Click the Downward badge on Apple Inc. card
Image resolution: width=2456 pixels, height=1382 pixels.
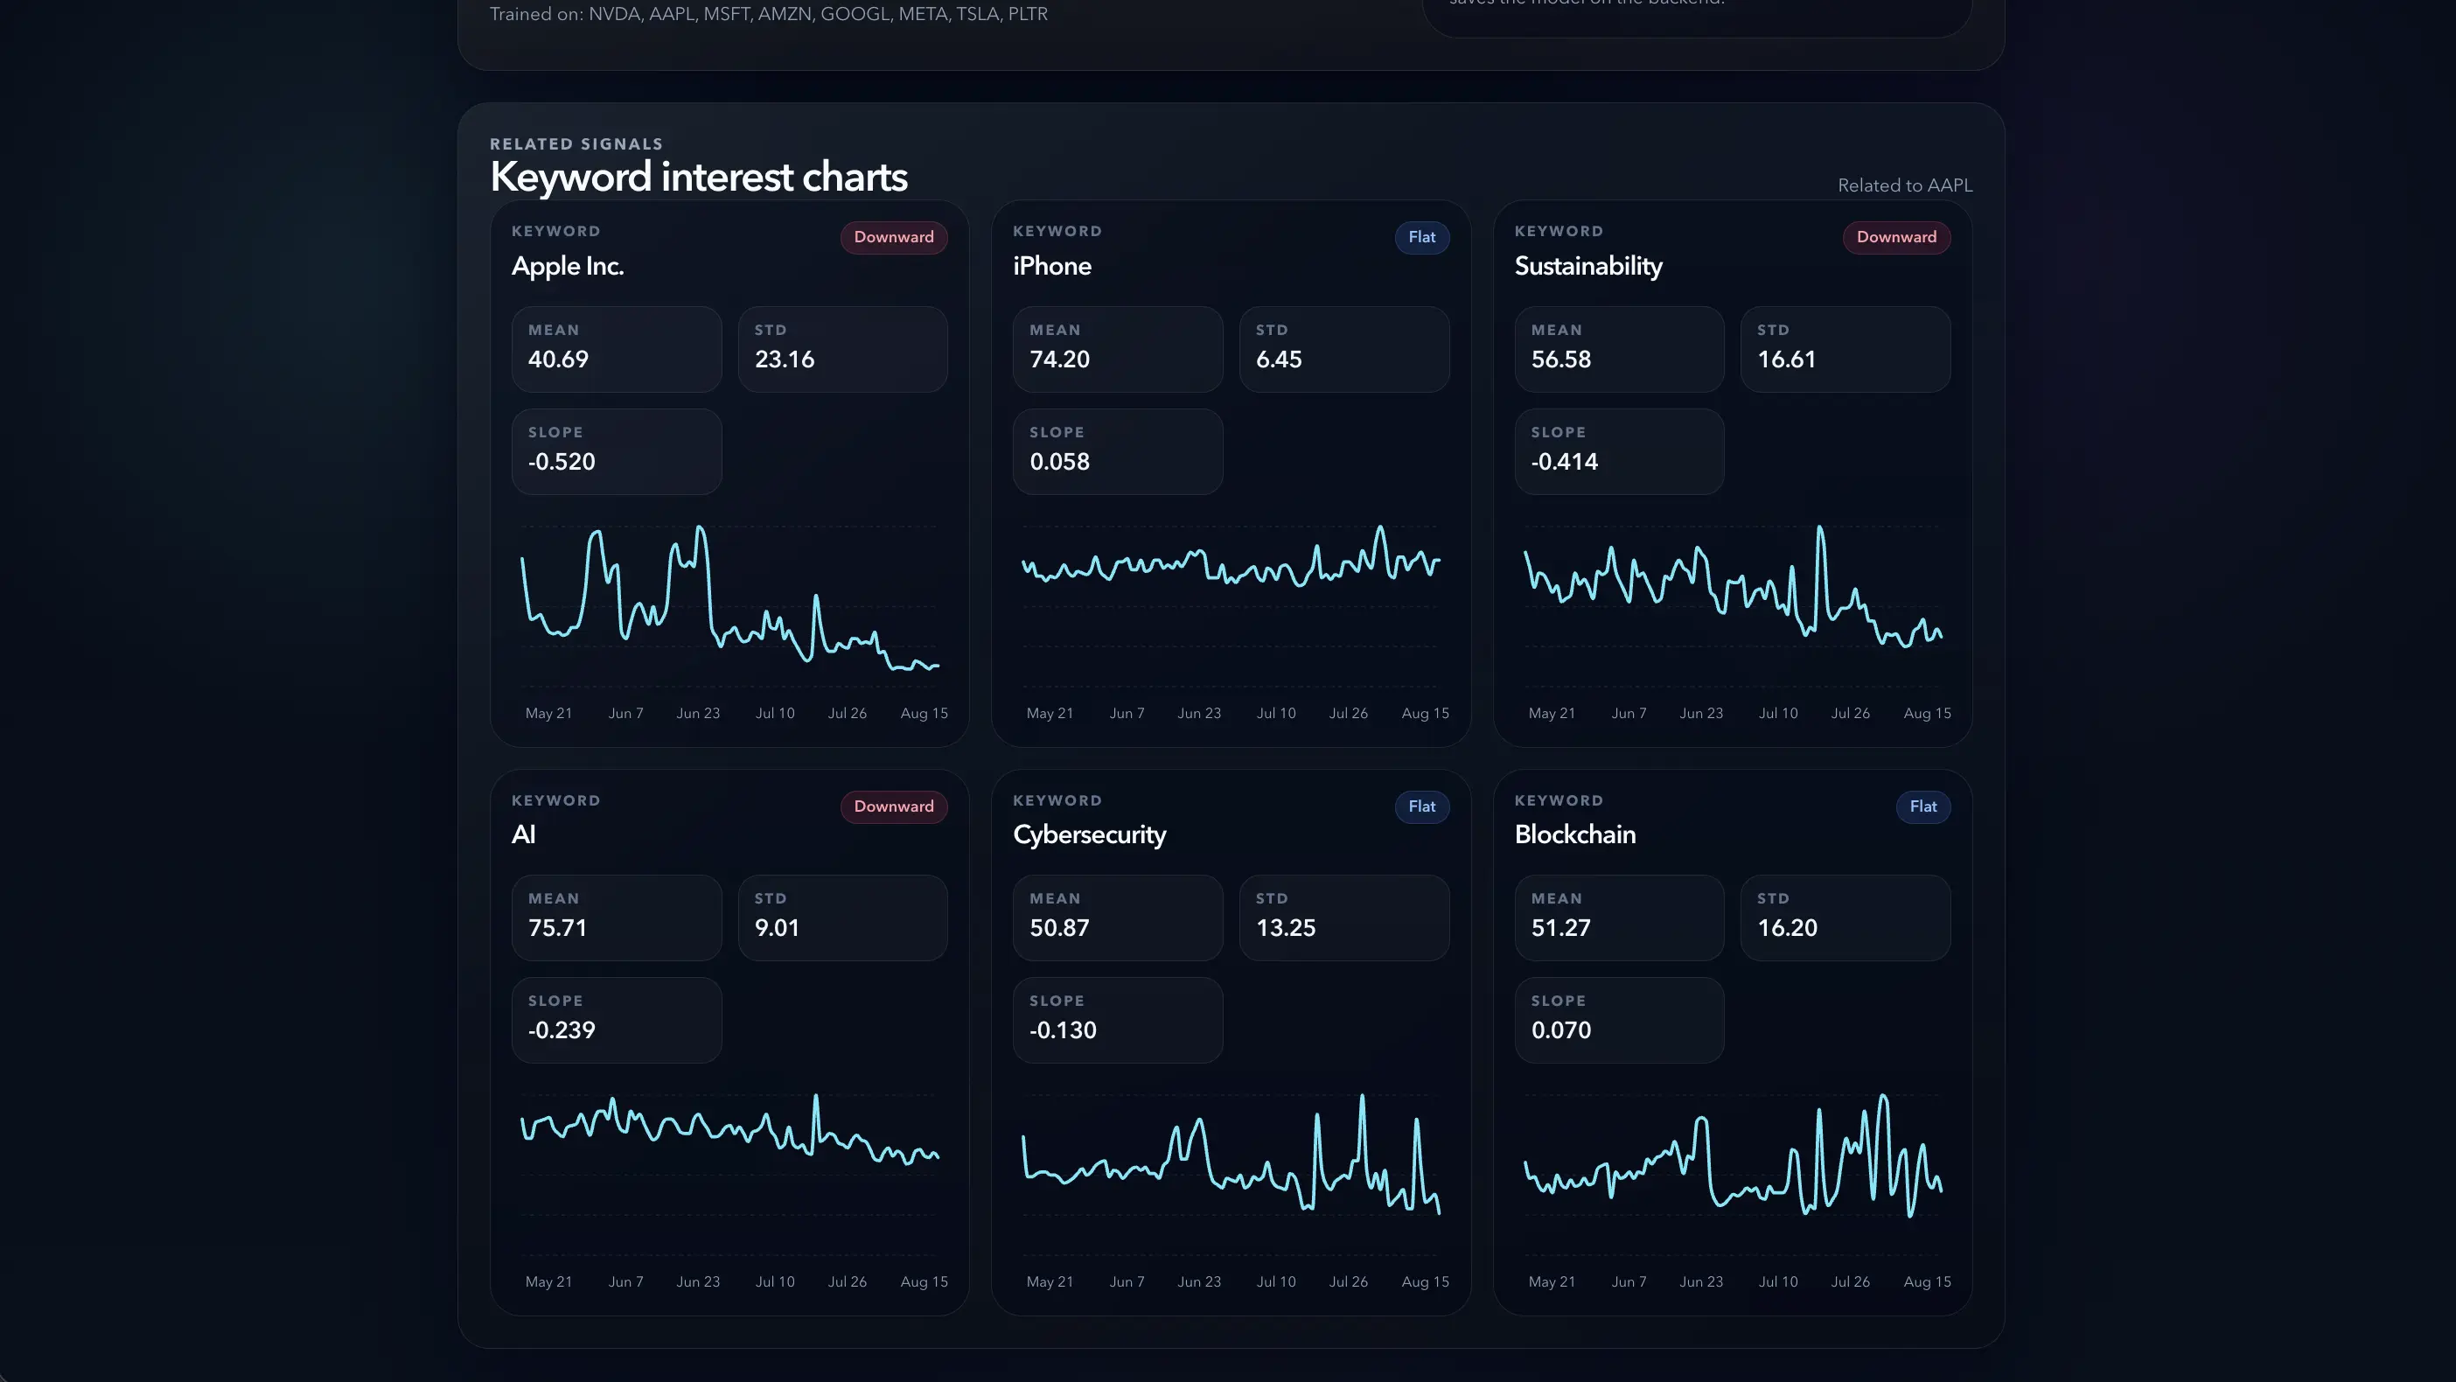(x=893, y=238)
